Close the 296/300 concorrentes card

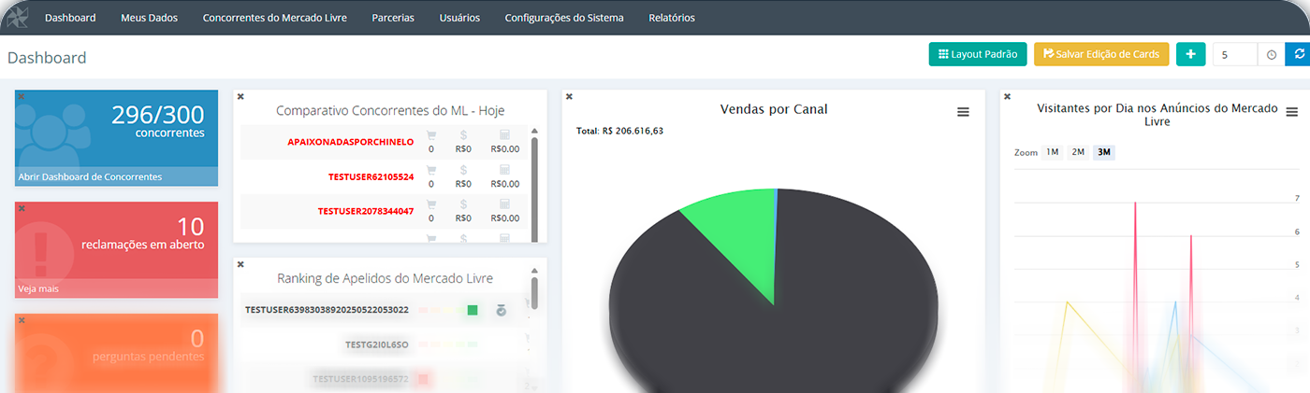coord(22,96)
